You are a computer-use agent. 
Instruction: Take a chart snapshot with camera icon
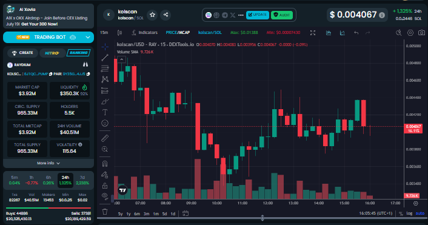pos(421,33)
